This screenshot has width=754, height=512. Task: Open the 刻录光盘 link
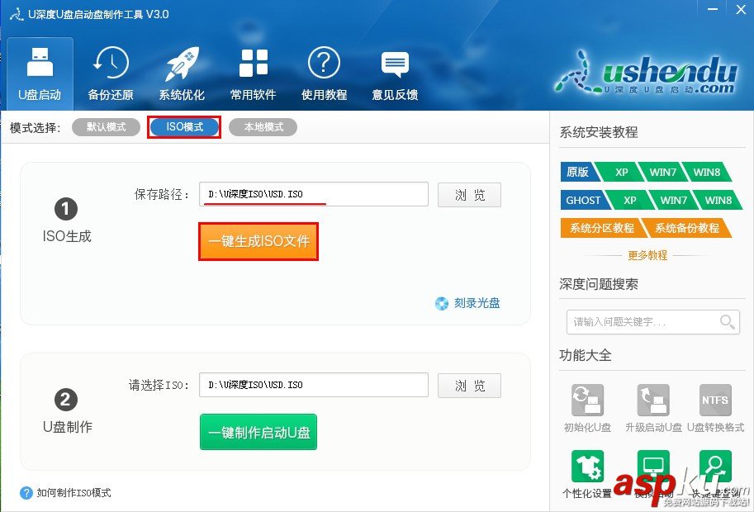point(477,303)
